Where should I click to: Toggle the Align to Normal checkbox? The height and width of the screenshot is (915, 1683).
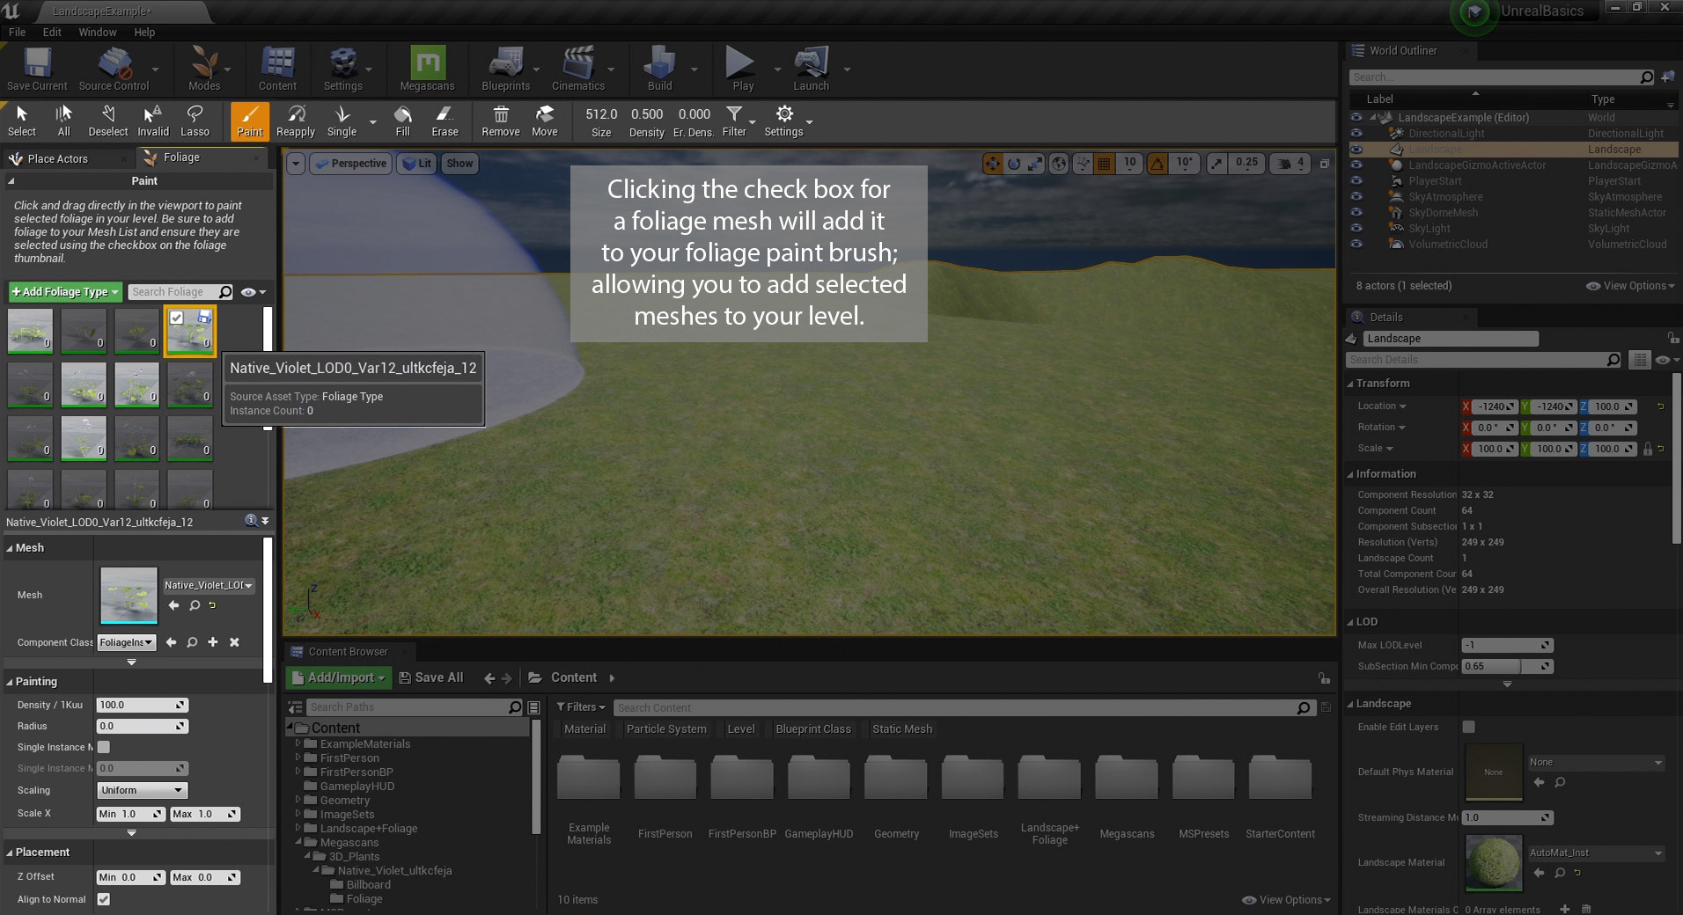[104, 899]
